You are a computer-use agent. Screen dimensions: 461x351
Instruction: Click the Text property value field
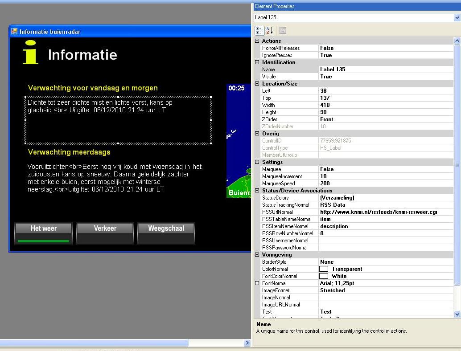tap(386, 312)
